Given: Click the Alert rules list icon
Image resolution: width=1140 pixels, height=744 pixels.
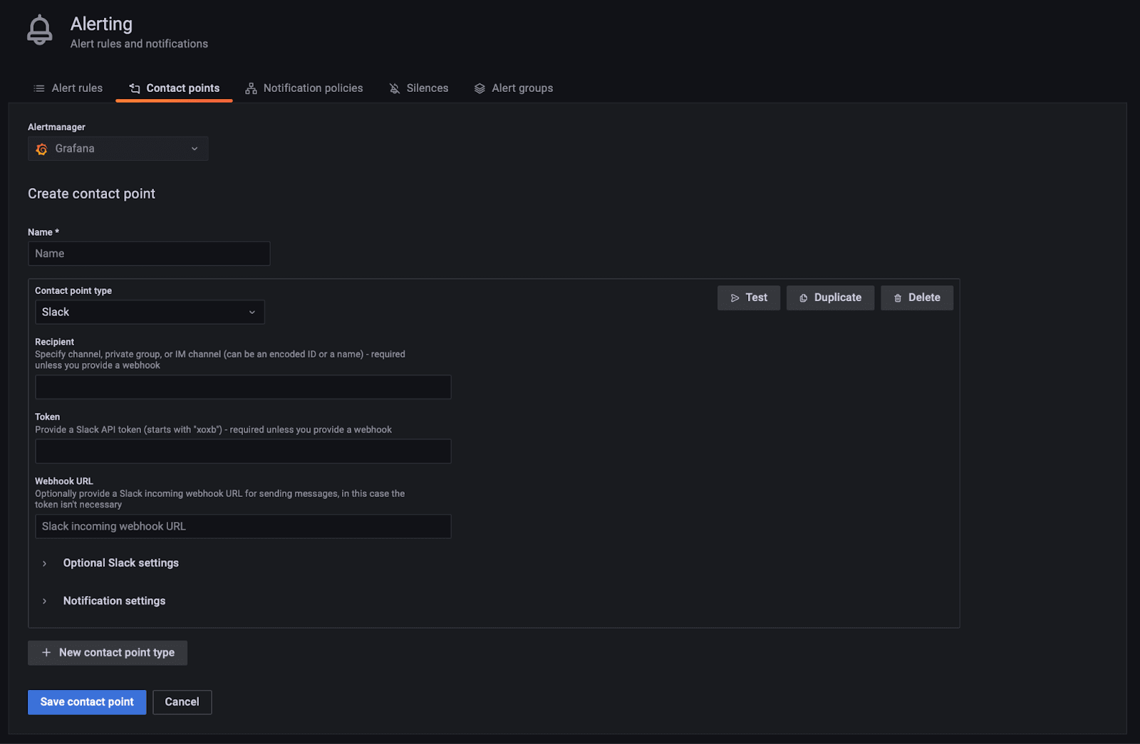Looking at the screenshot, I should coord(39,88).
